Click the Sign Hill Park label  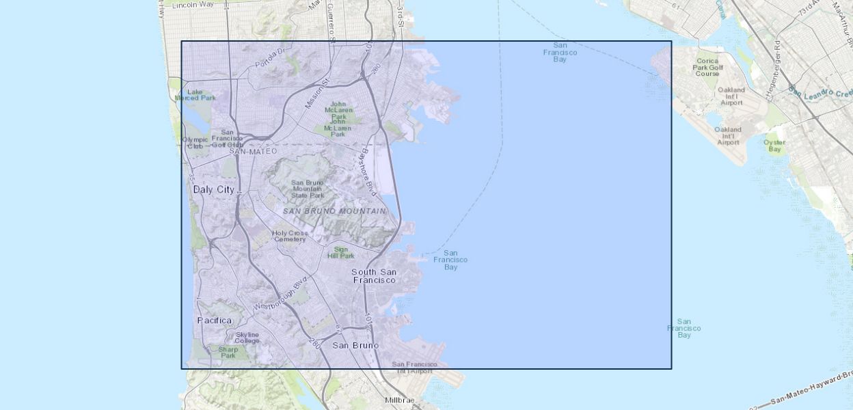340,253
